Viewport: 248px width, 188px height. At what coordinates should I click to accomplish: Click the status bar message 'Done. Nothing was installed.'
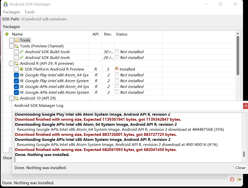[28, 183]
